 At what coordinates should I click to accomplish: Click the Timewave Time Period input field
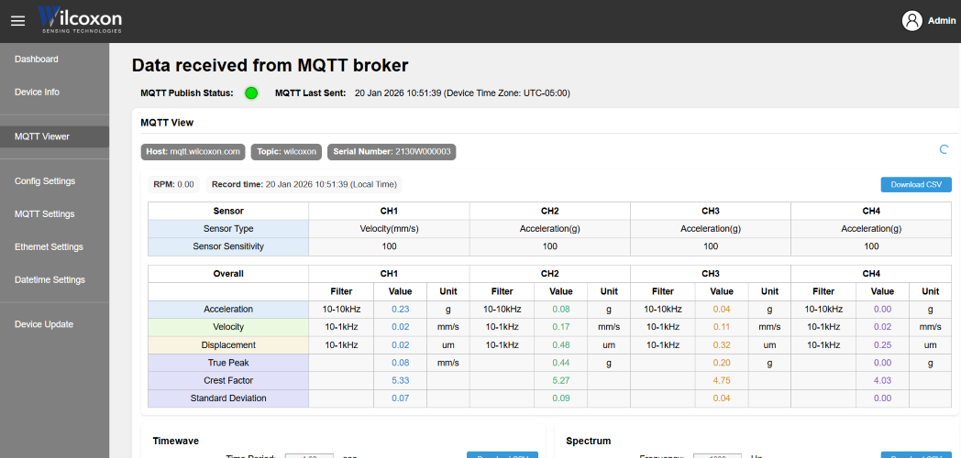pyautogui.click(x=308, y=455)
